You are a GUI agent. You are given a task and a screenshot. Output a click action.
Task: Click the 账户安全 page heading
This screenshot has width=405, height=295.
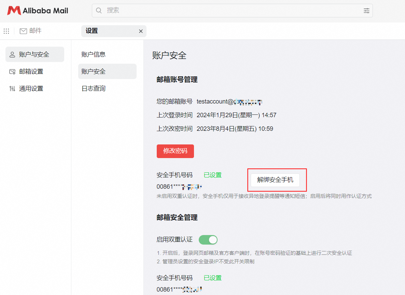[169, 56]
